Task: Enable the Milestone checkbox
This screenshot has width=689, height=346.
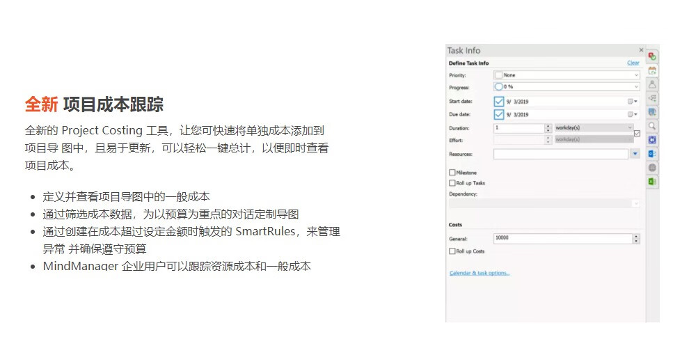Action: point(452,172)
